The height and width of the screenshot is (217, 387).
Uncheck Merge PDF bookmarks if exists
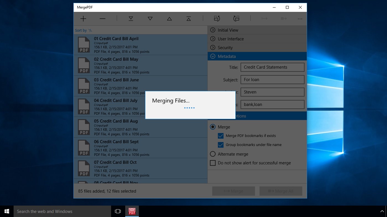[x=220, y=136]
